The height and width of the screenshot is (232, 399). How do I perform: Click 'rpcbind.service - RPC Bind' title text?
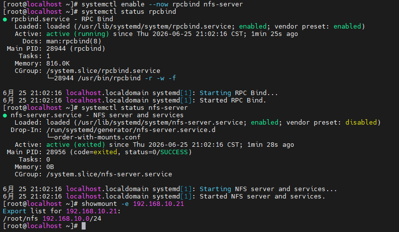coord(62,19)
